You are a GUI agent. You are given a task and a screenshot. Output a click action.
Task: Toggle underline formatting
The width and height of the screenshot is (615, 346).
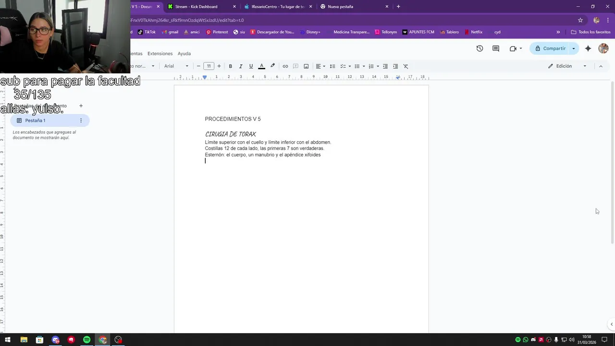coord(251,66)
